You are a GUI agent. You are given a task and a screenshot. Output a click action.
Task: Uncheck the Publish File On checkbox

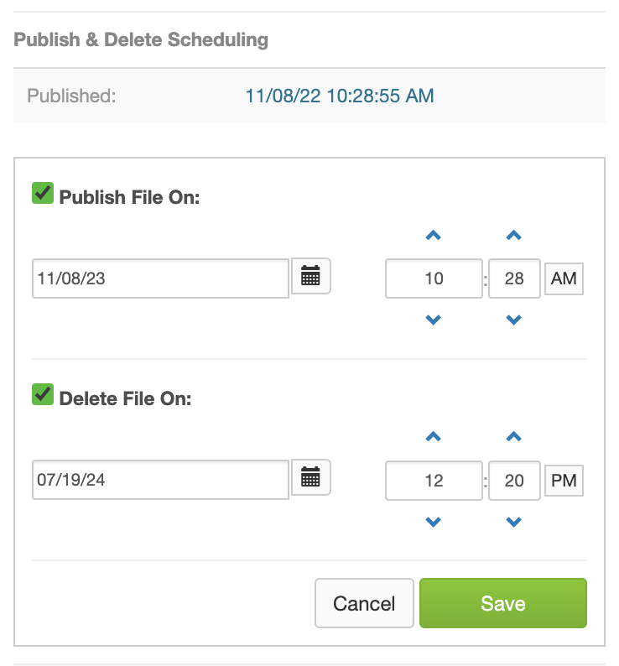[43, 193]
